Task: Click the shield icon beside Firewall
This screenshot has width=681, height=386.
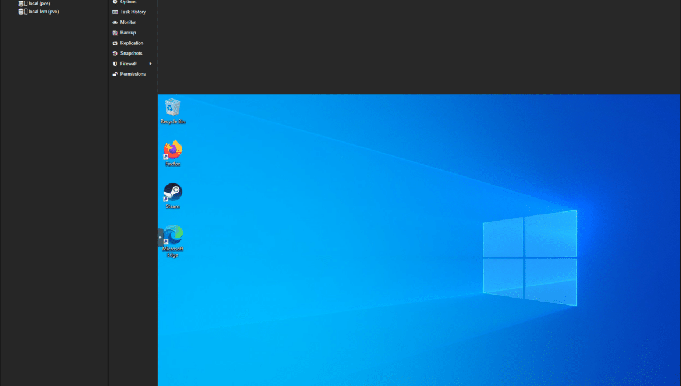Action: pyautogui.click(x=115, y=64)
